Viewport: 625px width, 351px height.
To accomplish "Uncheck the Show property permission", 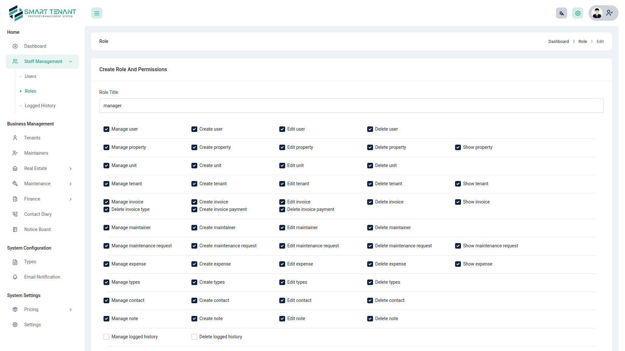I will pos(458,147).
